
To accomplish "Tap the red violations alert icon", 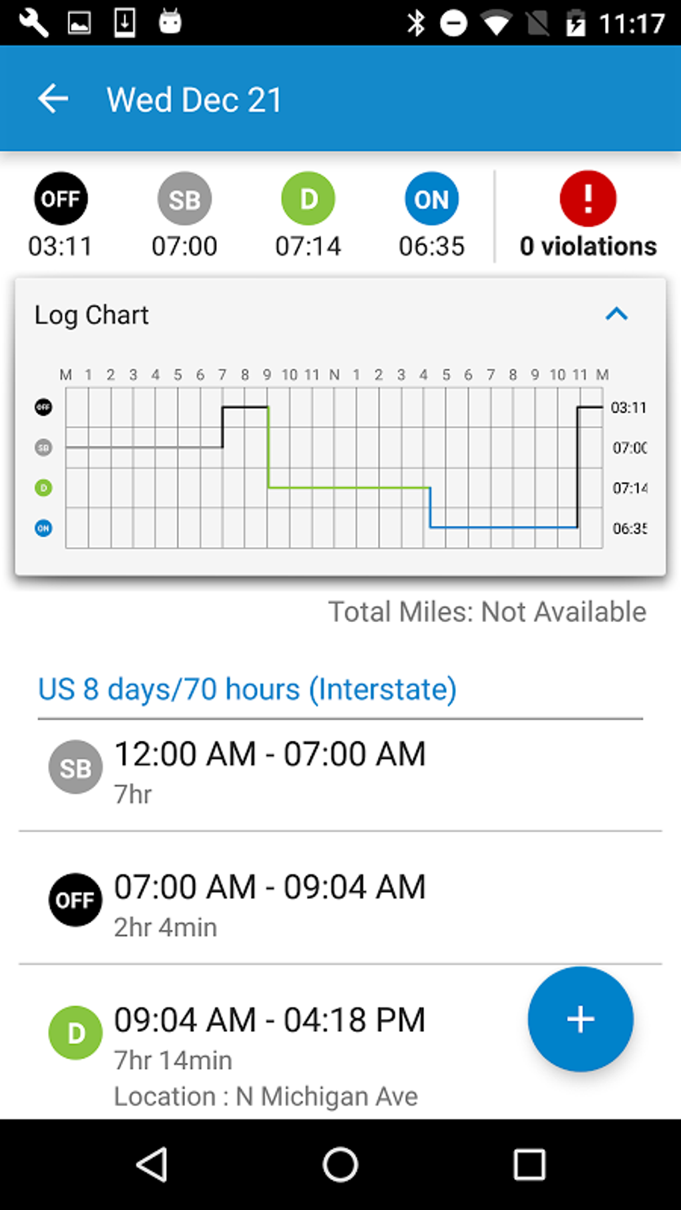I will [x=588, y=199].
